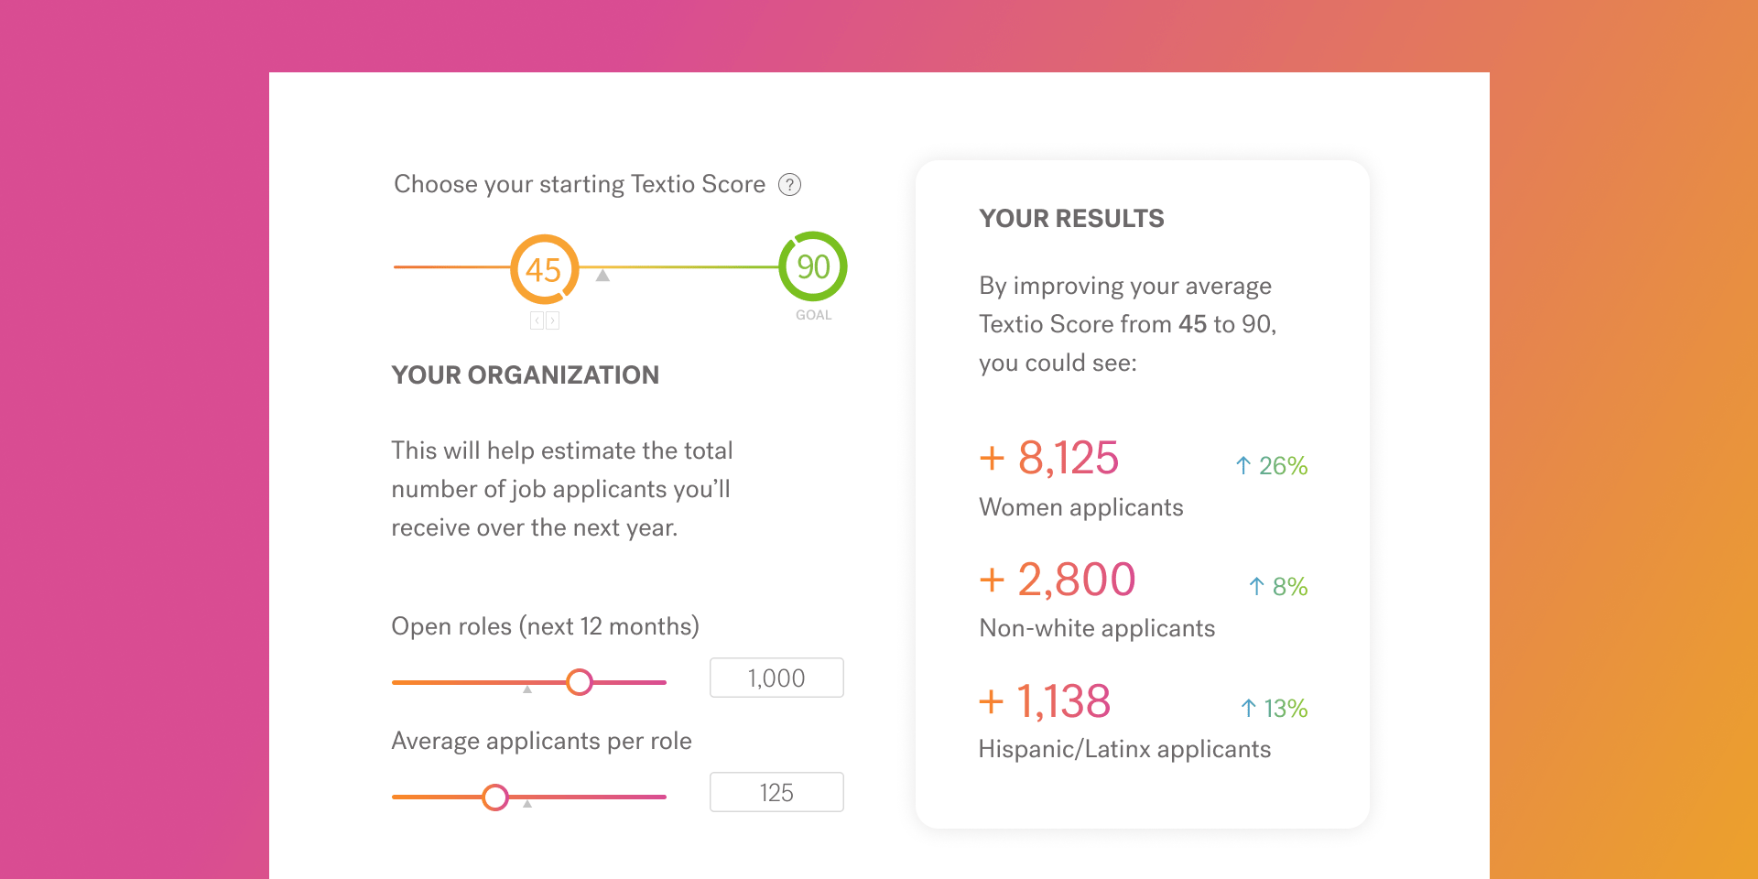Click the question mark circle icon
The image size is (1758, 879).
coord(791,184)
